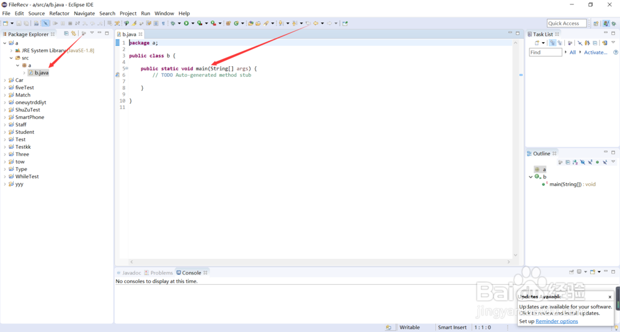Click the Open Type icon in toolbar
The height and width of the screenshot is (332, 620).
[250, 24]
